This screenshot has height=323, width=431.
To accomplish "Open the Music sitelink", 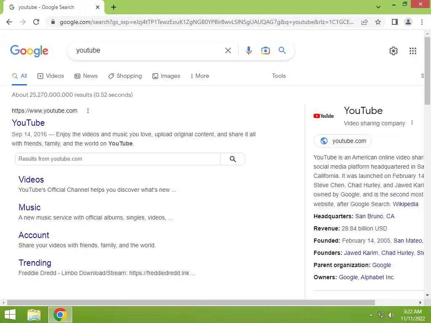I will click(30, 207).
